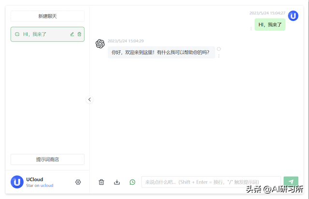309x199 pixels.
Task: Click the ChatGPT logo avatar beside the reply
Action: [x=100, y=44]
